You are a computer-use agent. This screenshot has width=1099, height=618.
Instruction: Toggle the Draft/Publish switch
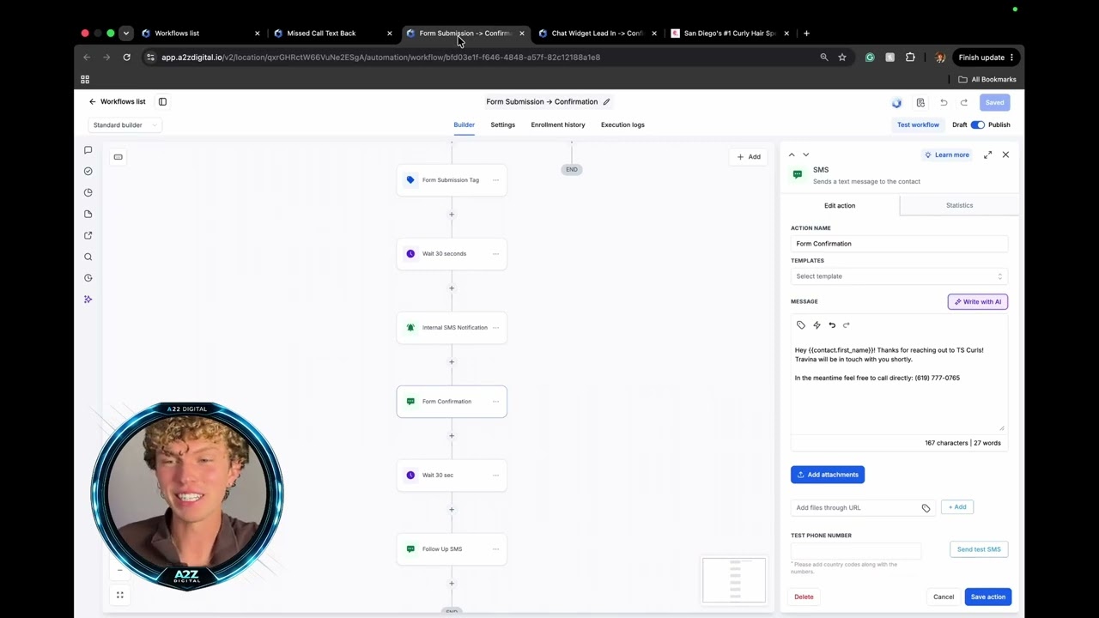[978, 124]
